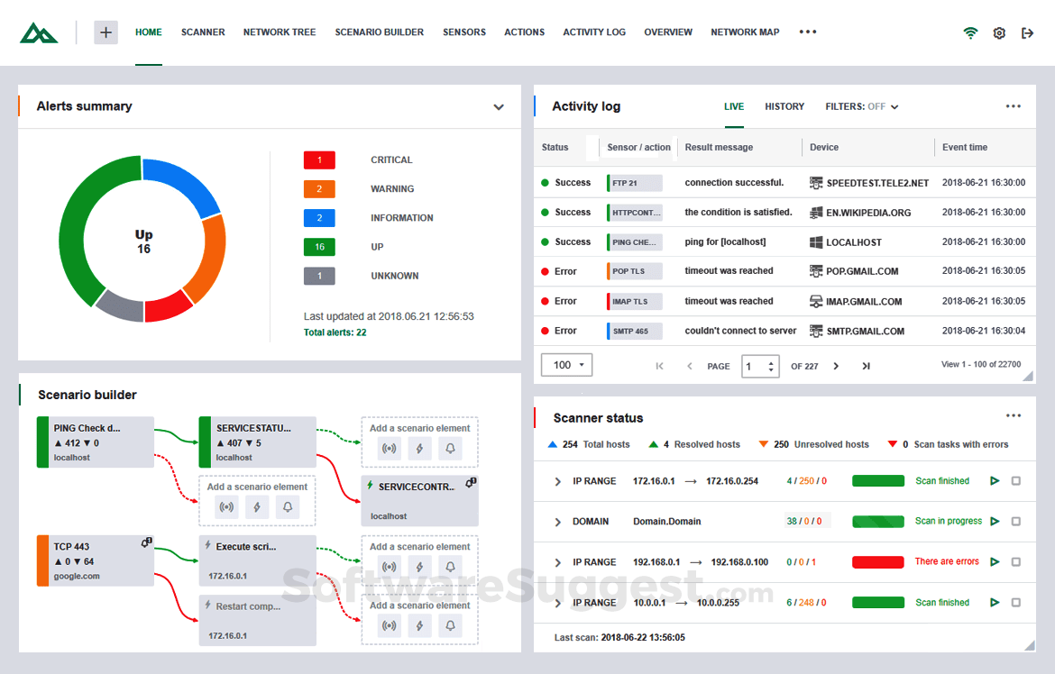Open the Scanner status options menu

coord(1014,414)
